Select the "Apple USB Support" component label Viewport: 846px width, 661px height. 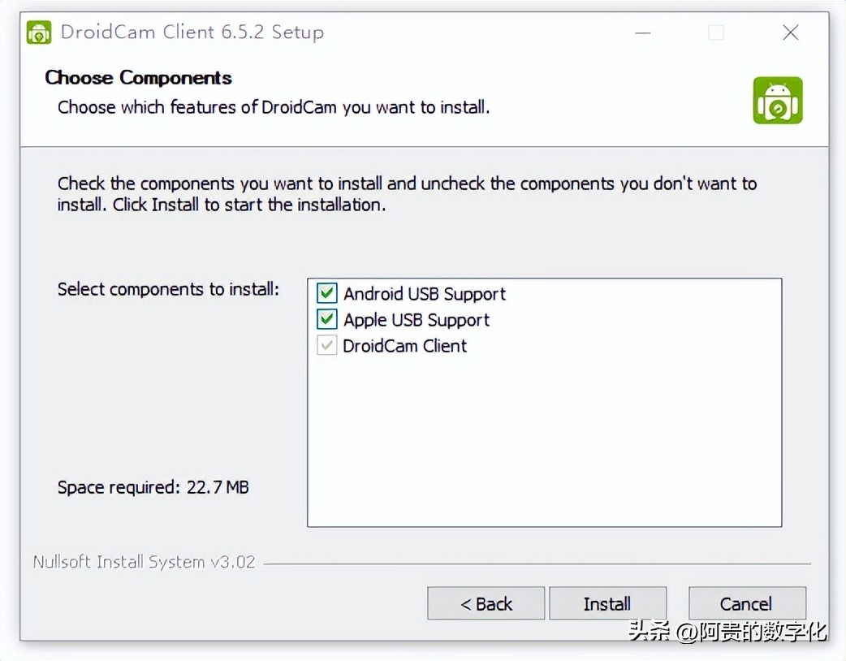coord(417,320)
